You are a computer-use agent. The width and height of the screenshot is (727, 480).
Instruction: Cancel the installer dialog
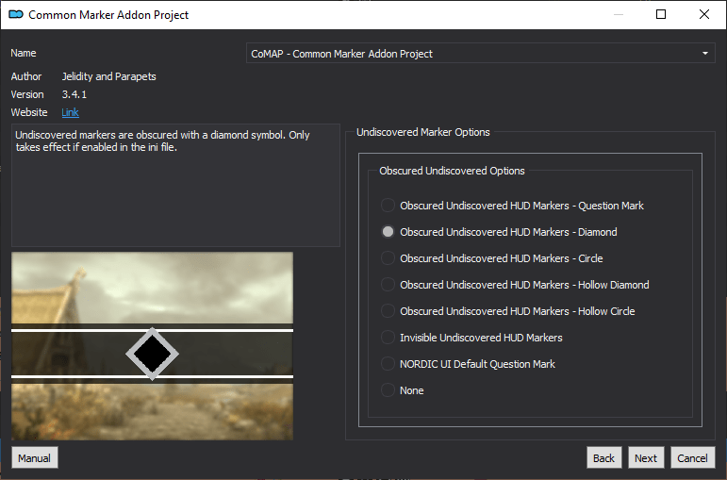click(x=692, y=458)
